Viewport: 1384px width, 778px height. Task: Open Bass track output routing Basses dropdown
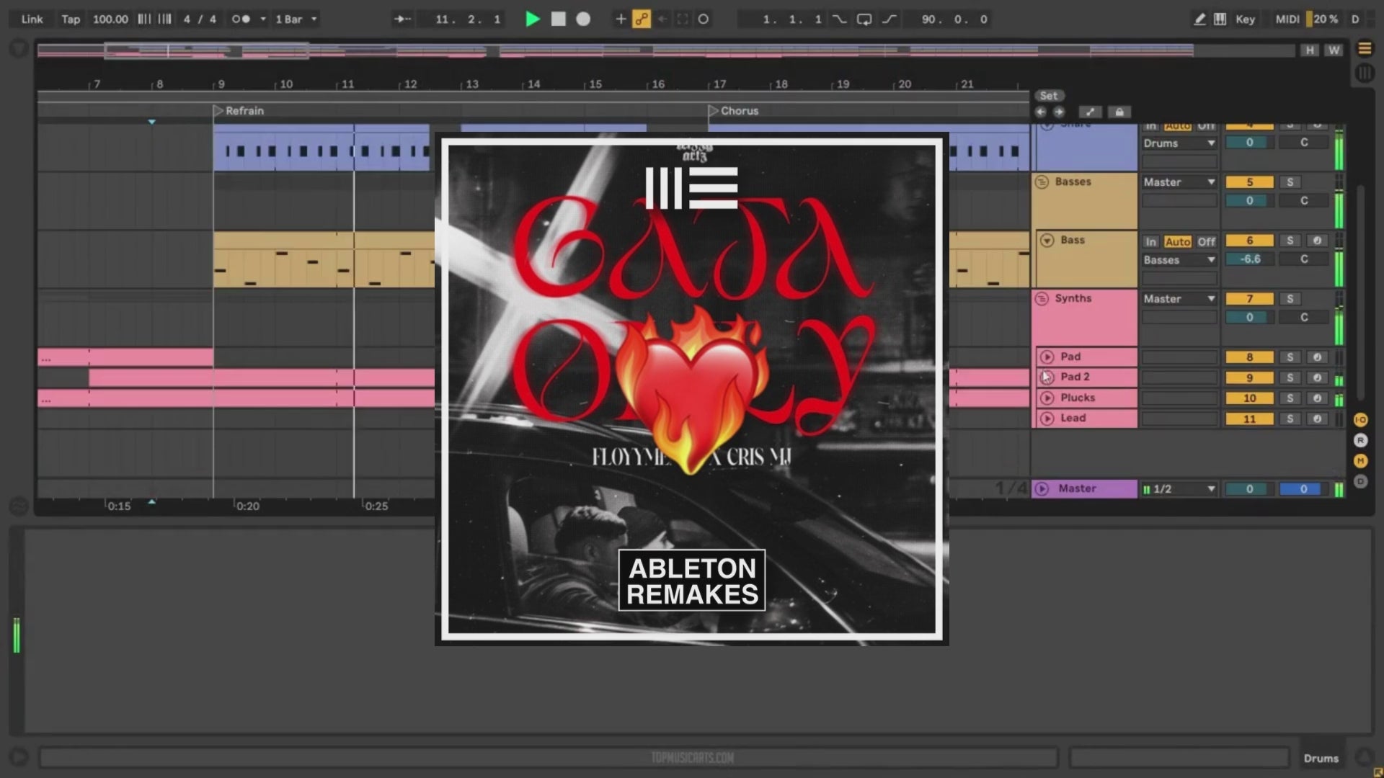tap(1179, 260)
